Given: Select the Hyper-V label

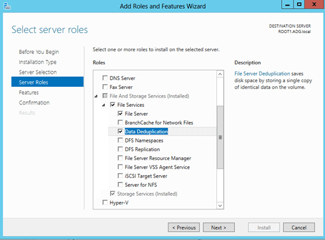Looking at the screenshot, I should (x=119, y=202).
